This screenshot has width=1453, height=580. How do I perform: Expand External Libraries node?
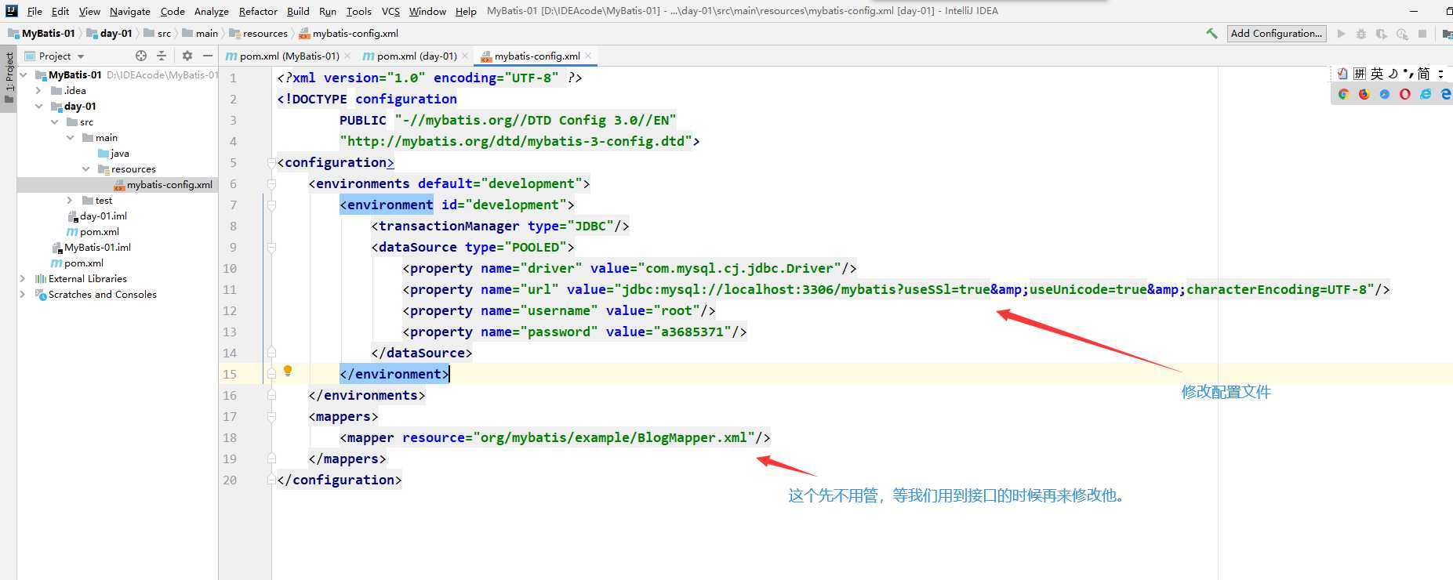tap(23, 279)
